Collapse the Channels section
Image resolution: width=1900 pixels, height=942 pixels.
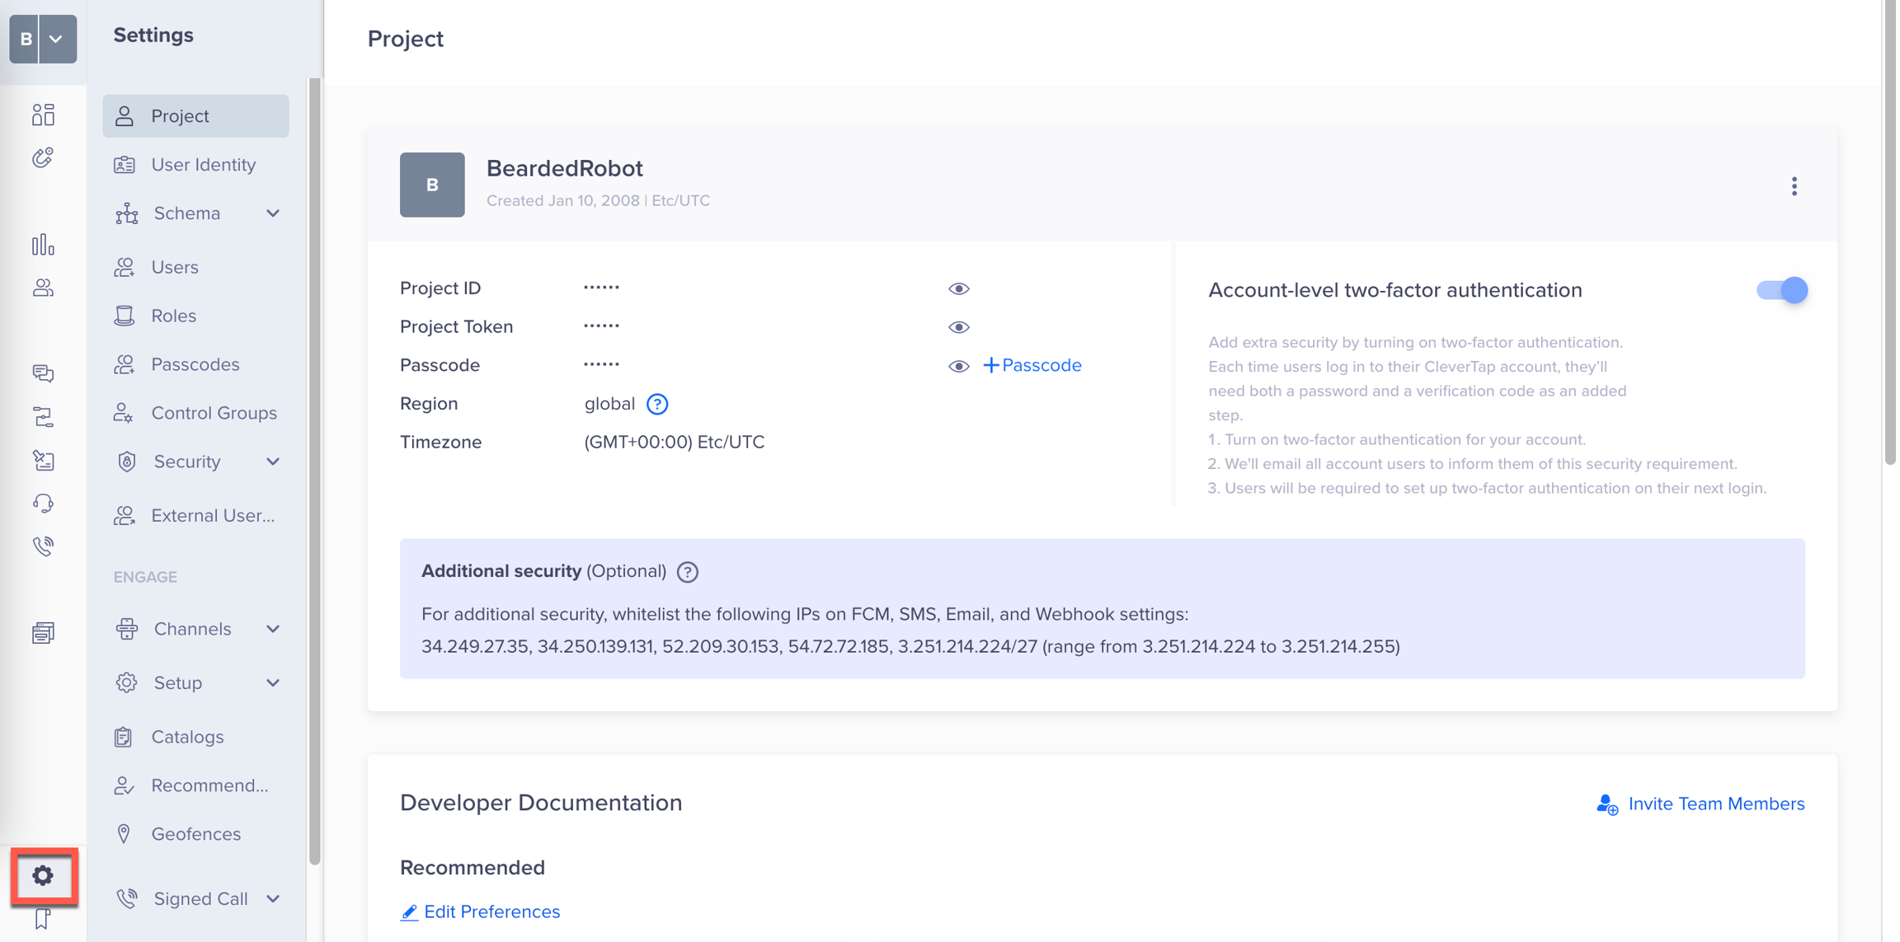tap(273, 628)
